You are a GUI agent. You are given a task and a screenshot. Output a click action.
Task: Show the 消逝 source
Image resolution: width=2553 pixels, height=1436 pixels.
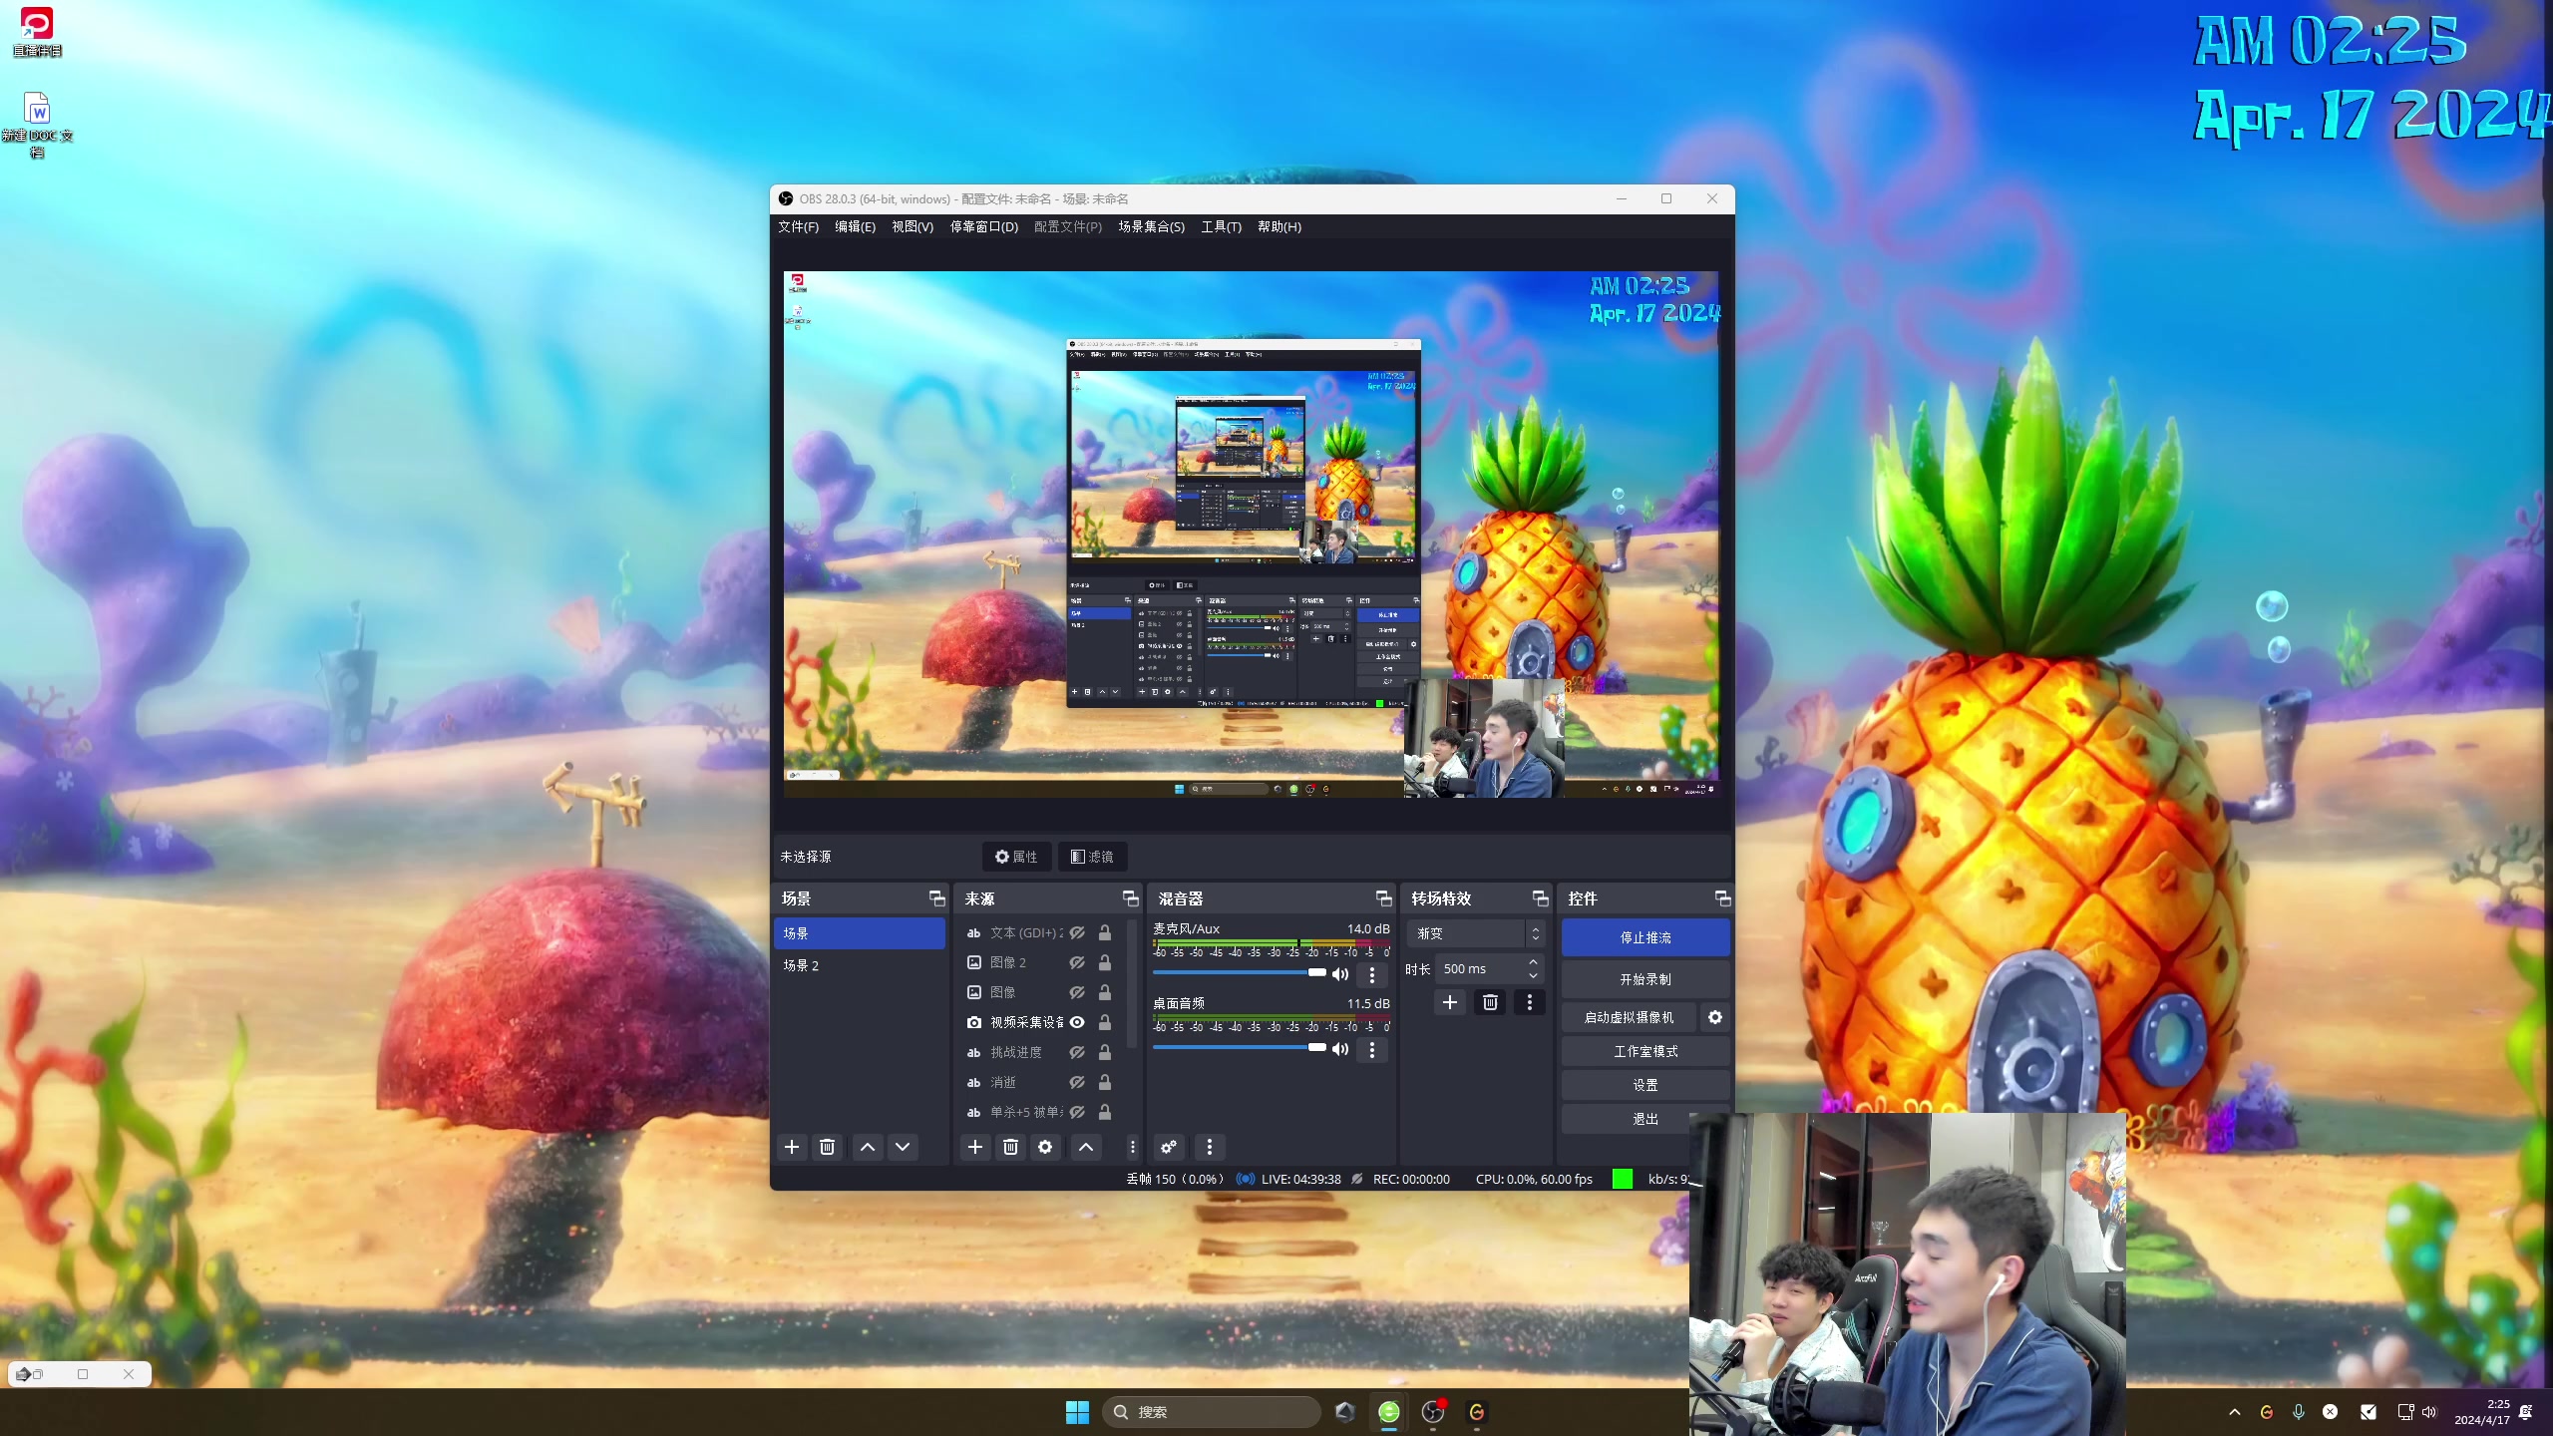coord(1077,1082)
